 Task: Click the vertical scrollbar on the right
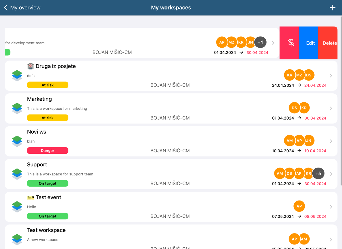341,102
